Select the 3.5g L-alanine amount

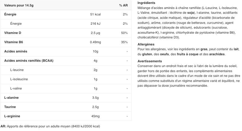point(96,98)
